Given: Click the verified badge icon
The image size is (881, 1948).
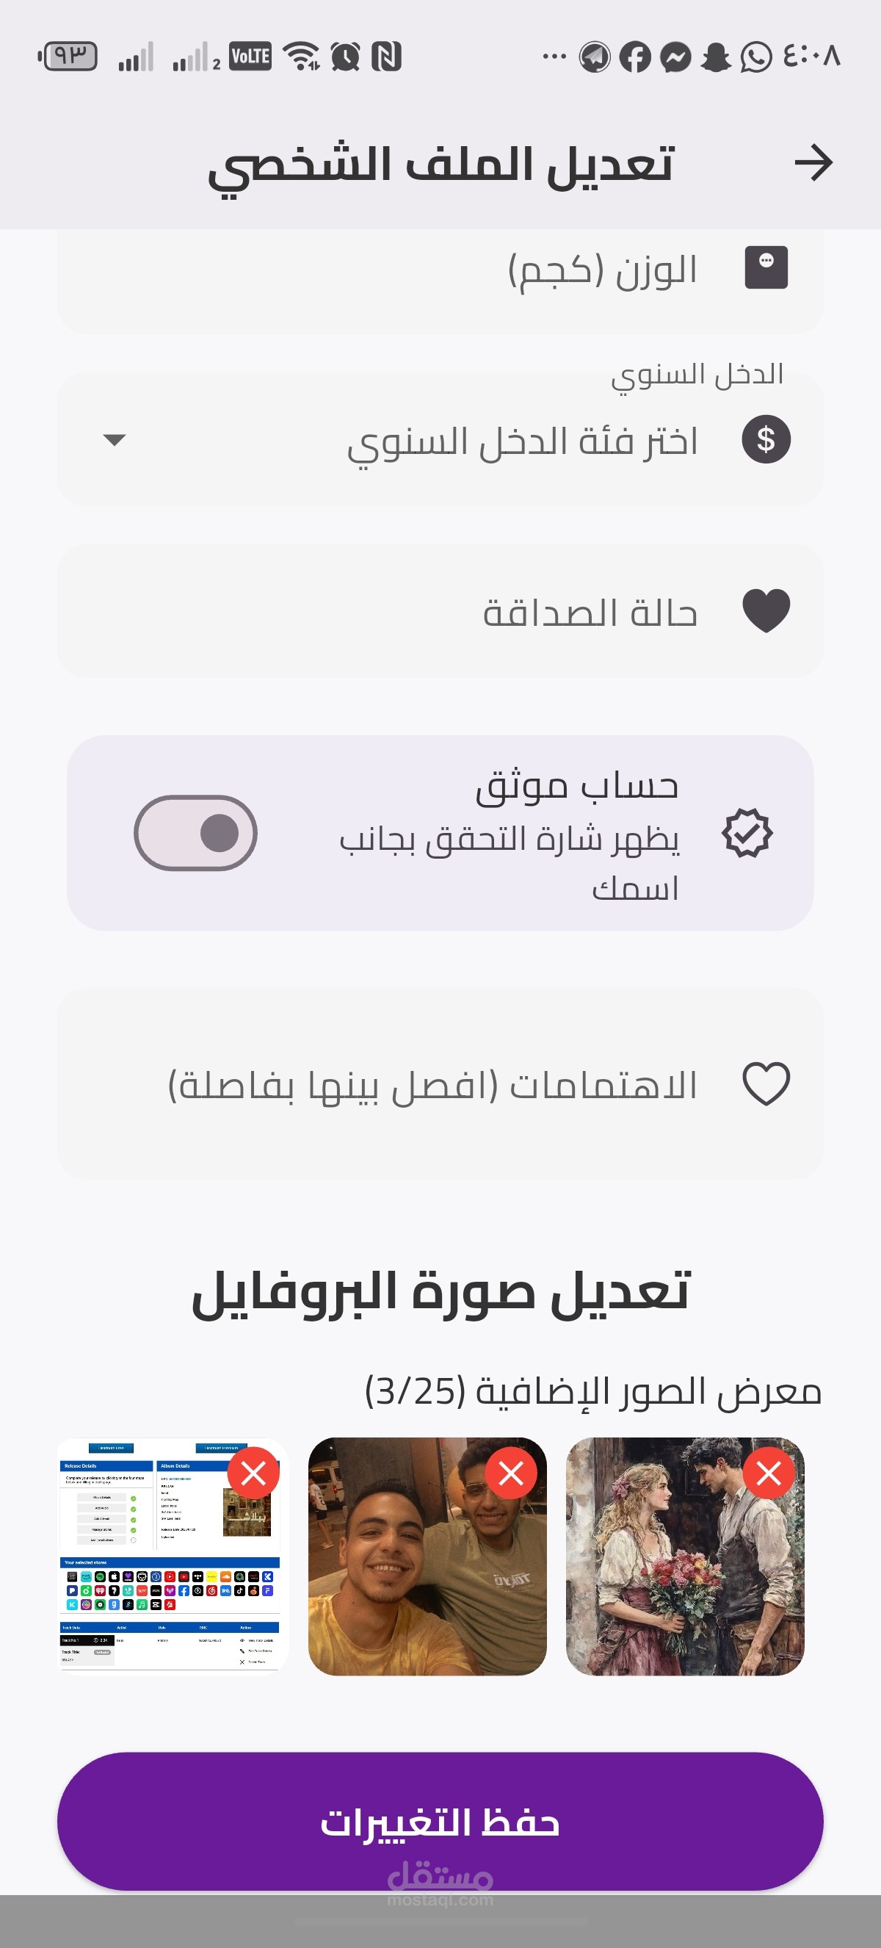Looking at the screenshot, I should click(747, 834).
